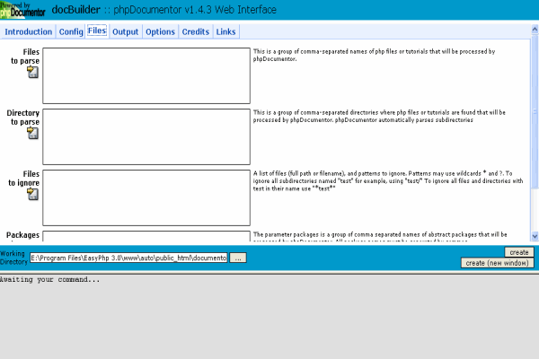Open the Config tab
The height and width of the screenshot is (359, 539).
pyautogui.click(x=71, y=31)
